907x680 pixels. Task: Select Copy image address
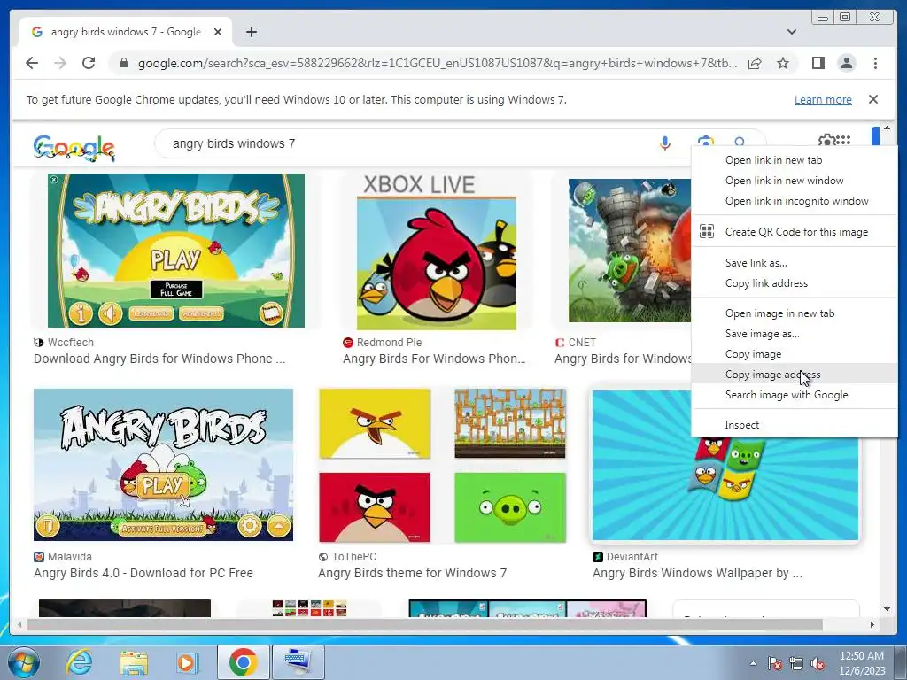[795, 375]
